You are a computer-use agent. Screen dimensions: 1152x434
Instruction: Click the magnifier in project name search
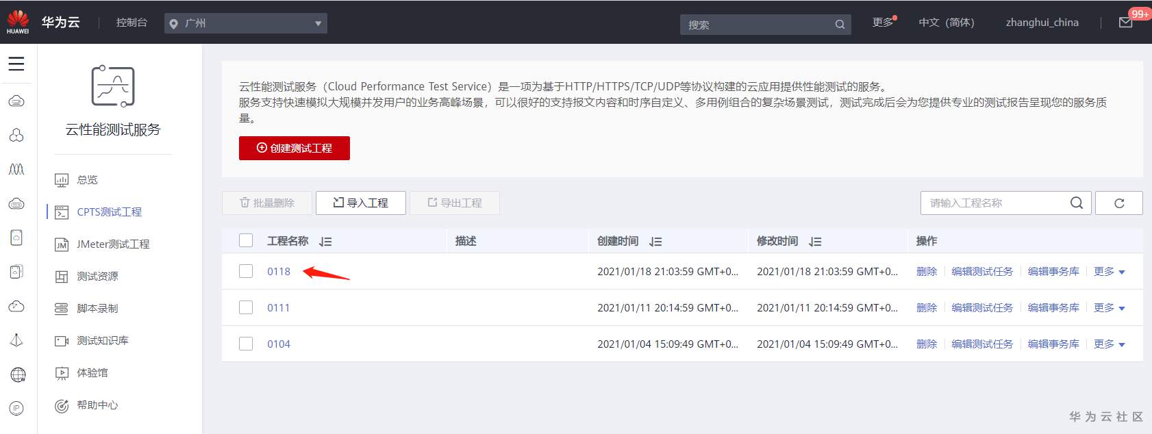click(1077, 203)
